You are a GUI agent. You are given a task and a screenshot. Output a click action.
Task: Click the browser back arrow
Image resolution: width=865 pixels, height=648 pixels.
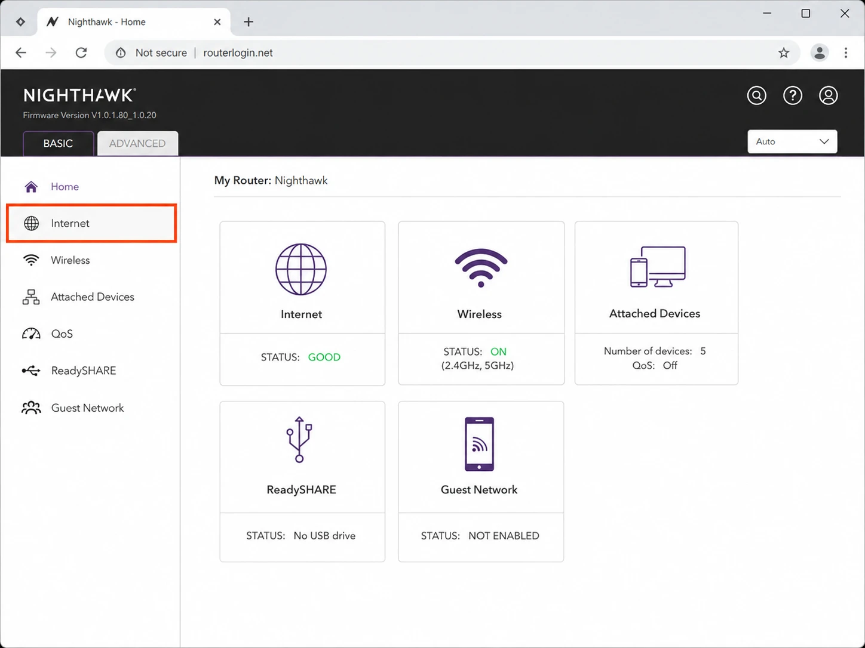[21, 53]
